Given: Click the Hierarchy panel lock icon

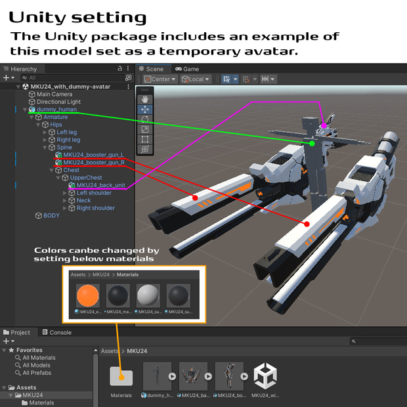Looking at the screenshot, I should (x=119, y=68).
